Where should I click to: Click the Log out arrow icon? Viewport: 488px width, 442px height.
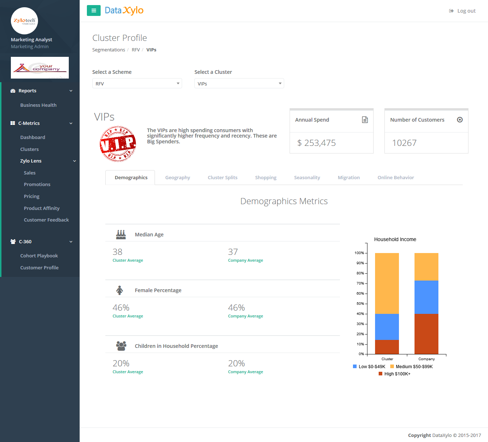[x=451, y=11]
